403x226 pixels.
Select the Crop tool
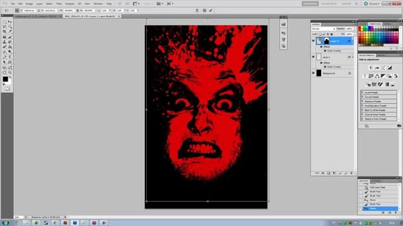pyautogui.click(x=4, y=32)
